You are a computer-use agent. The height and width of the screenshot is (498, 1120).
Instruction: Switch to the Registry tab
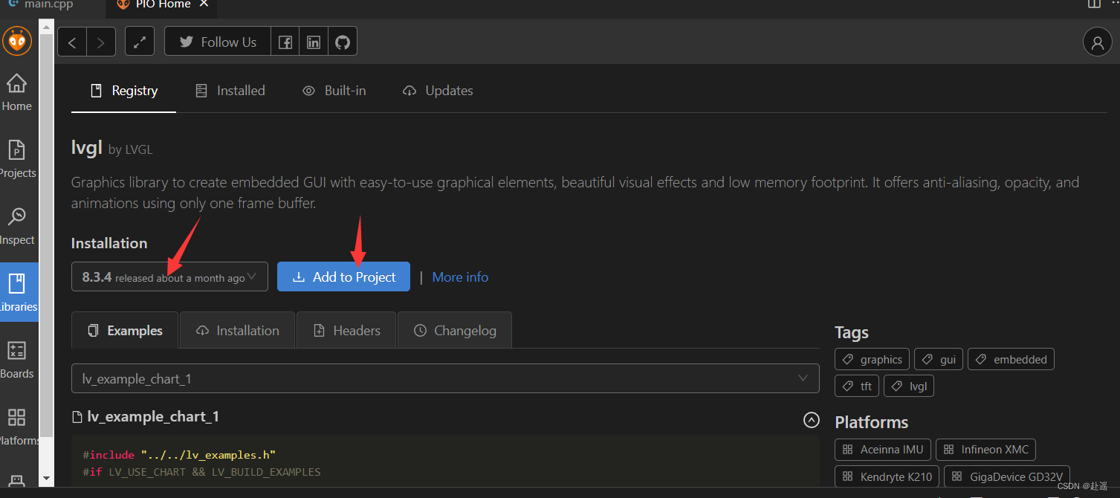point(123,91)
